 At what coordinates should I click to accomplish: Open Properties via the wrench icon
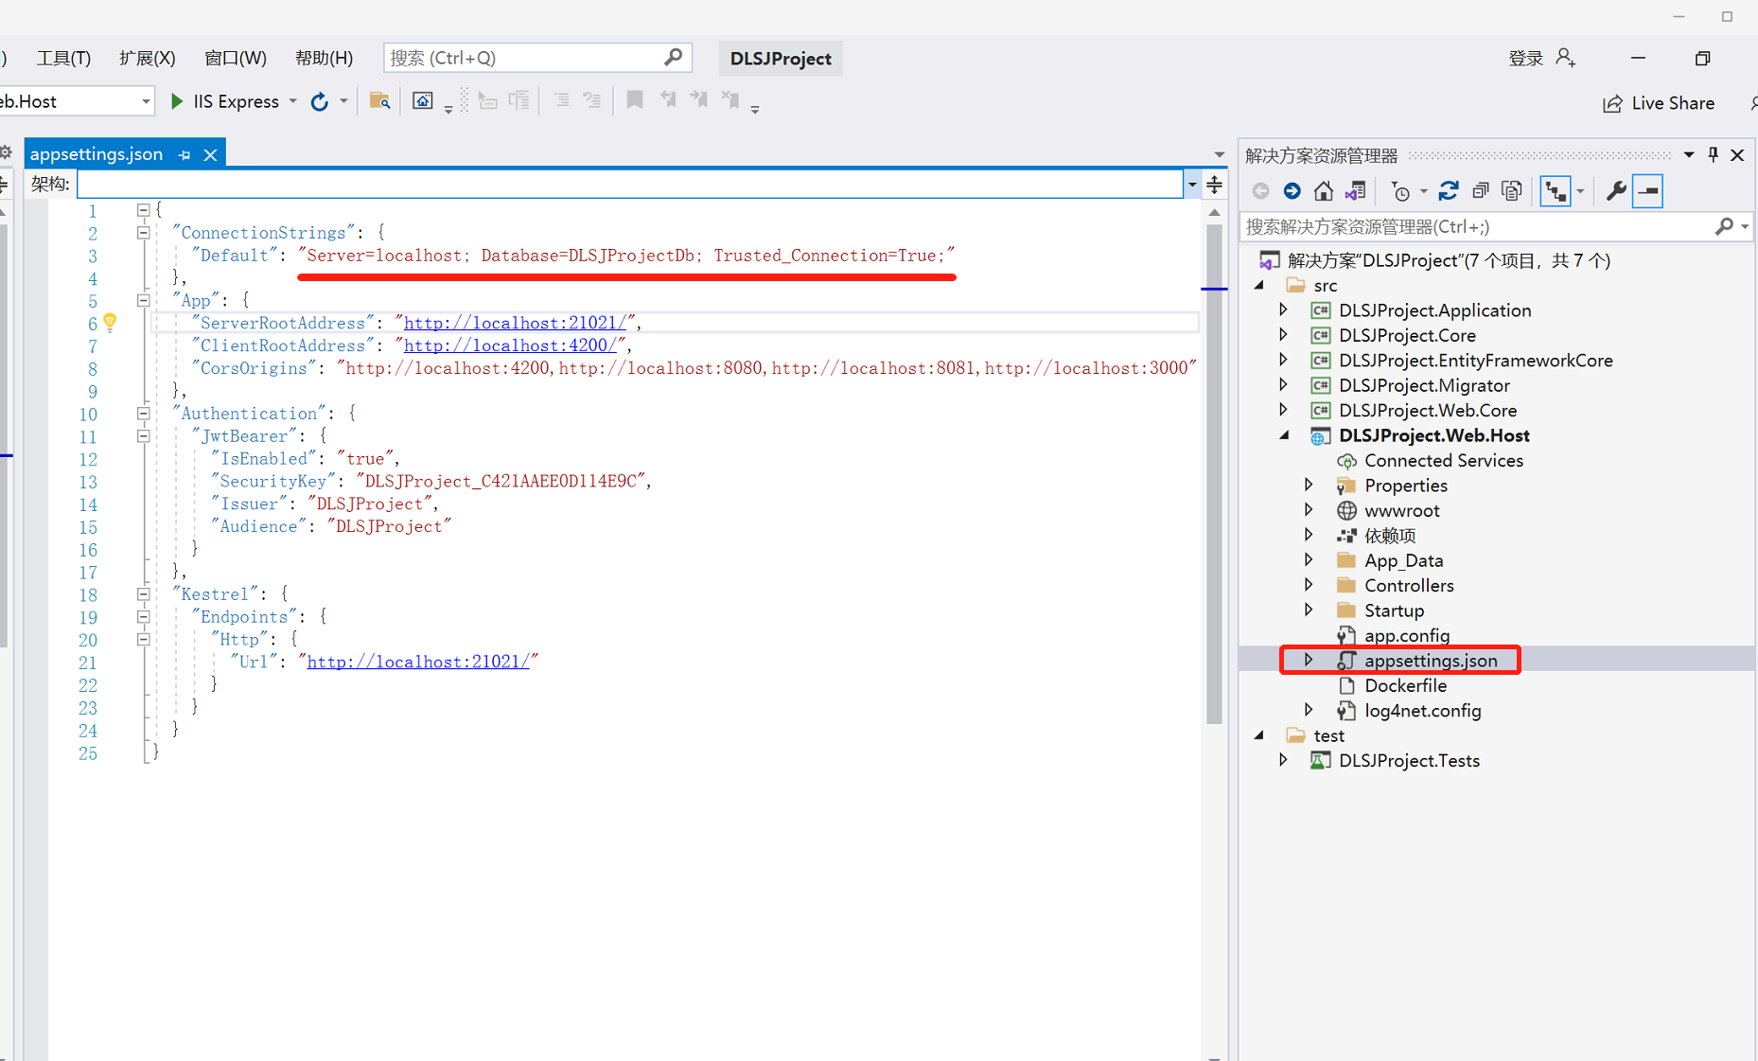coord(1615,190)
